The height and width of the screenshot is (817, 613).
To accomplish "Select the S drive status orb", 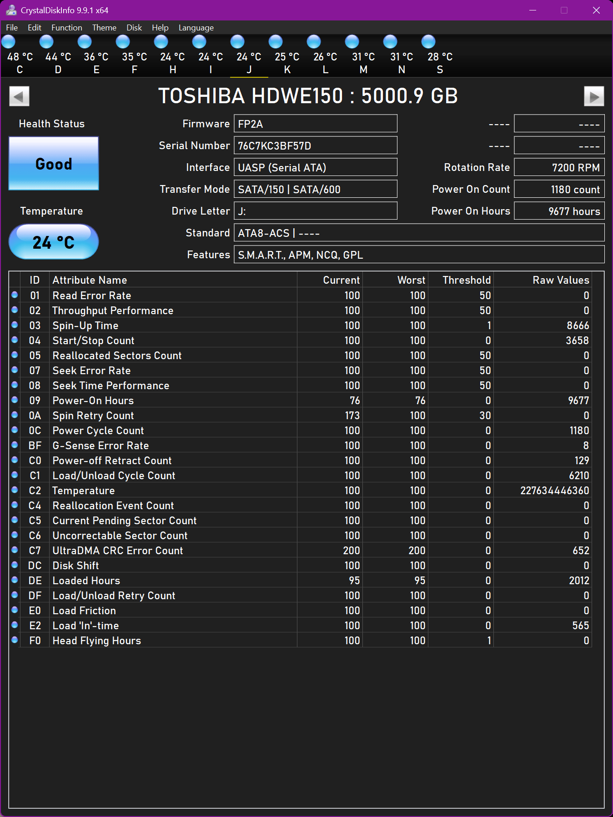I will tap(428, 42).
